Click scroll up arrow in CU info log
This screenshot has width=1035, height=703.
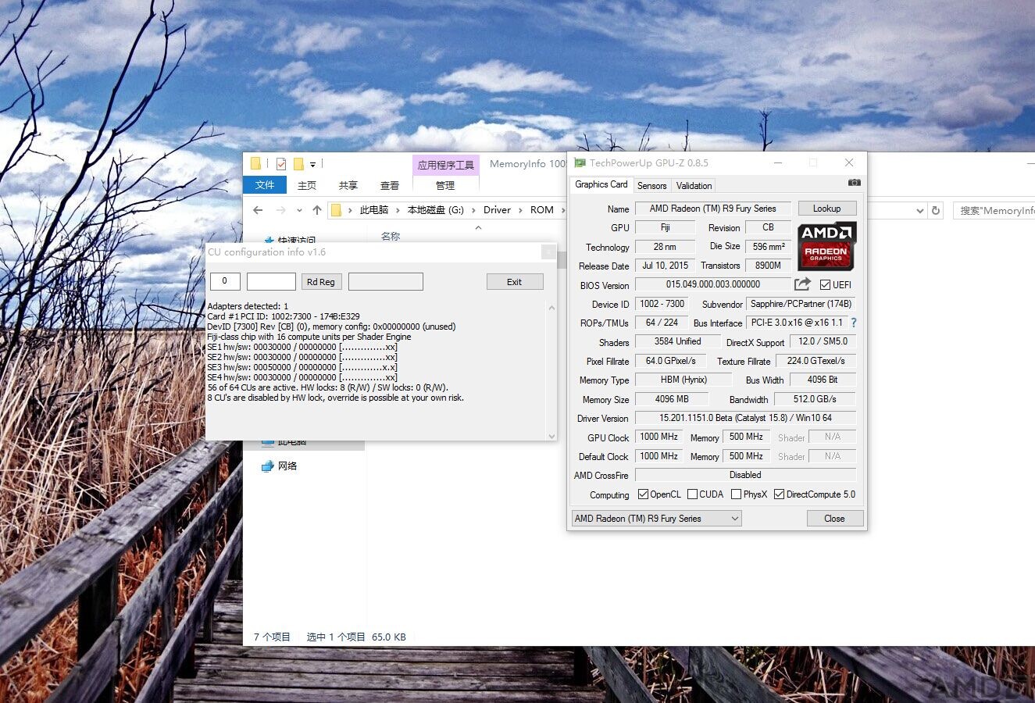click(x=552, y=307)
